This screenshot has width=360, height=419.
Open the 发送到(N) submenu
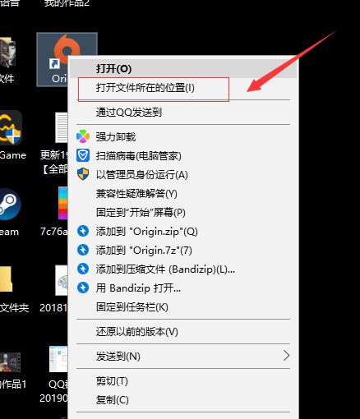[183, 357]
